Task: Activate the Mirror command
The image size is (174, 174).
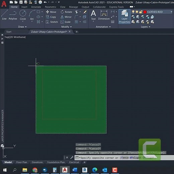Action: coord(66,17)
